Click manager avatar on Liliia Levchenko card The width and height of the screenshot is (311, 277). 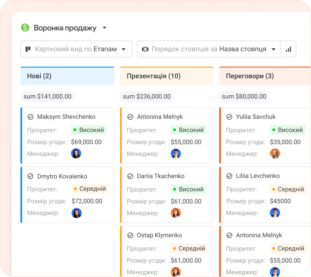pos(275,213)
